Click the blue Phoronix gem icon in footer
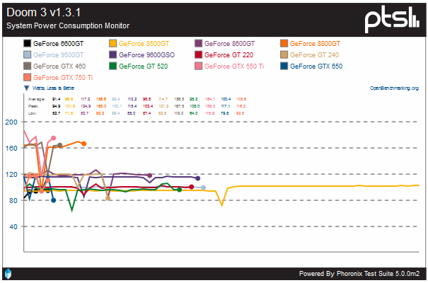This screenshot has height=283, width=428. coord(8,274)
